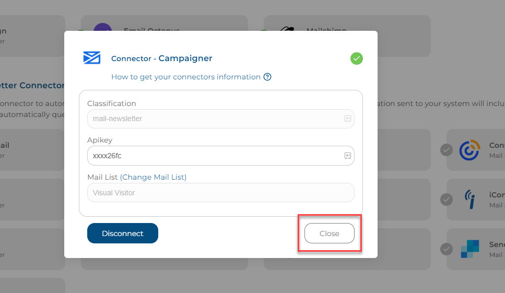The height and width of the screenshot is (293, 505).
Task: Toggle the checkmark beside SendGrid connector
Action: pyautogui.click(x=447, y=249)
